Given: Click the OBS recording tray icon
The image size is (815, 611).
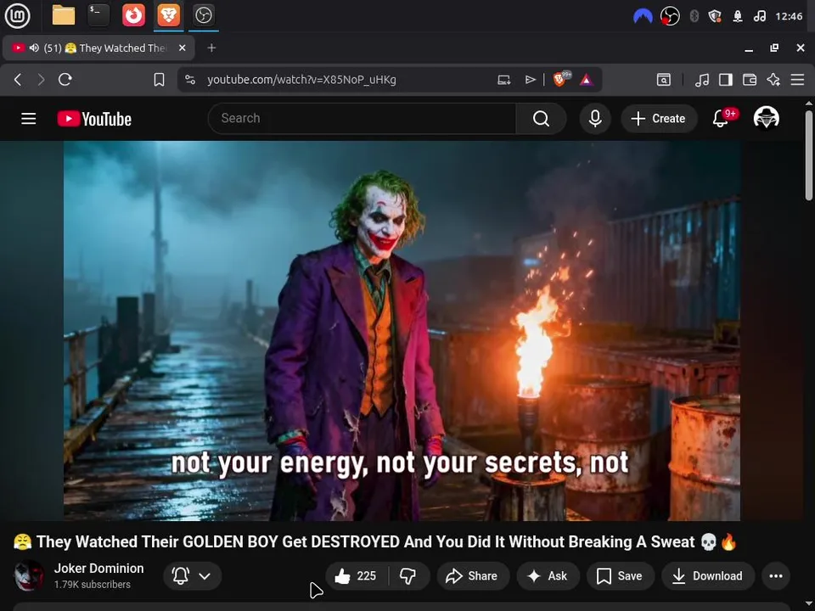Looking at the screenshot, I should click(670, 17).
